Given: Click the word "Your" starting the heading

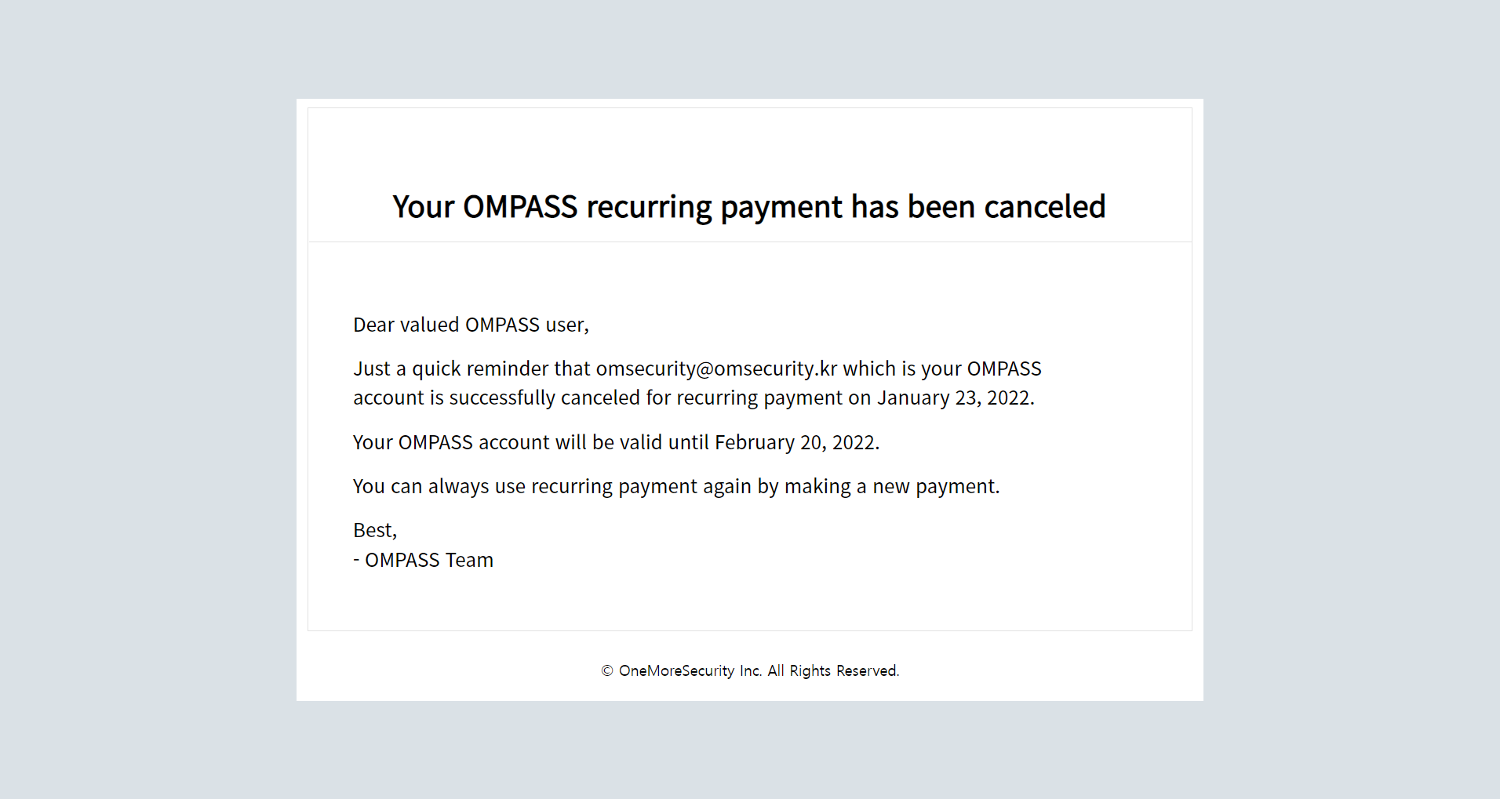Looking at the screenshot, I should [424, 207].
